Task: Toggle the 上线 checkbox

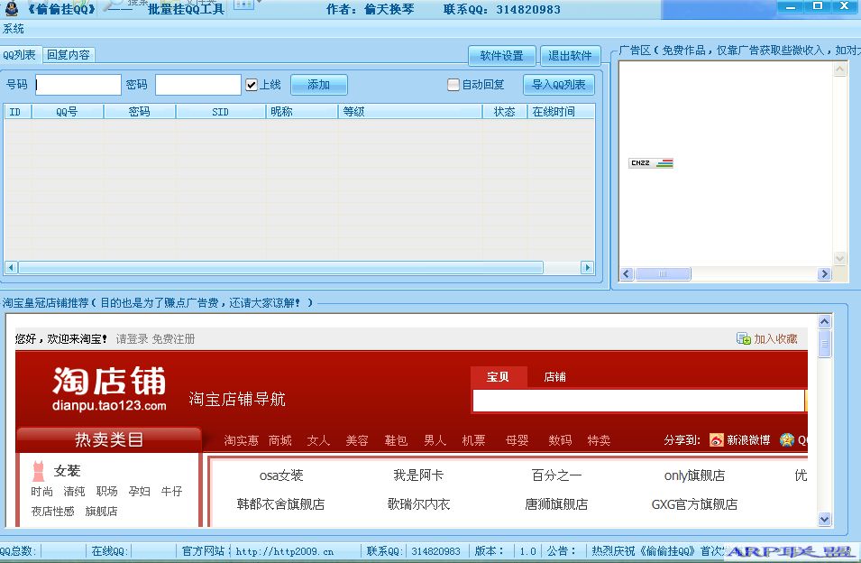Action: tap(252, 85)
